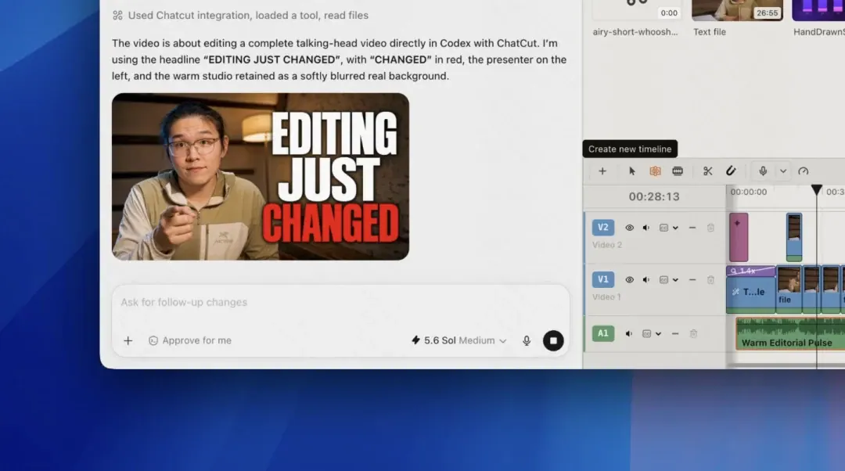This screenshot has height=471, width=845.
Task: Open the 5.6 Sol Medium model selector
Action: click(458, 340)
